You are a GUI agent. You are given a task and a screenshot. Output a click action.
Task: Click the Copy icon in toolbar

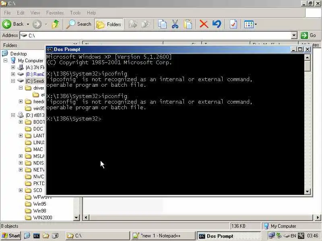tap(162, 24)
